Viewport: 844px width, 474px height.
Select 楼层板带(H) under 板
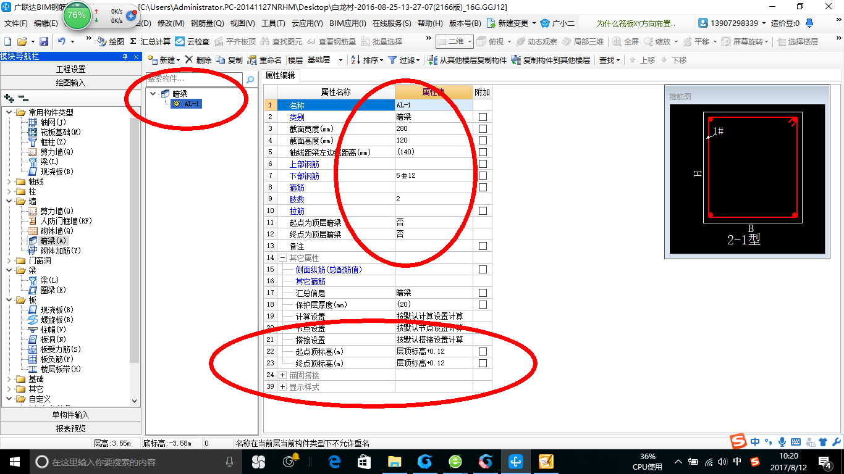pos(55,369)
